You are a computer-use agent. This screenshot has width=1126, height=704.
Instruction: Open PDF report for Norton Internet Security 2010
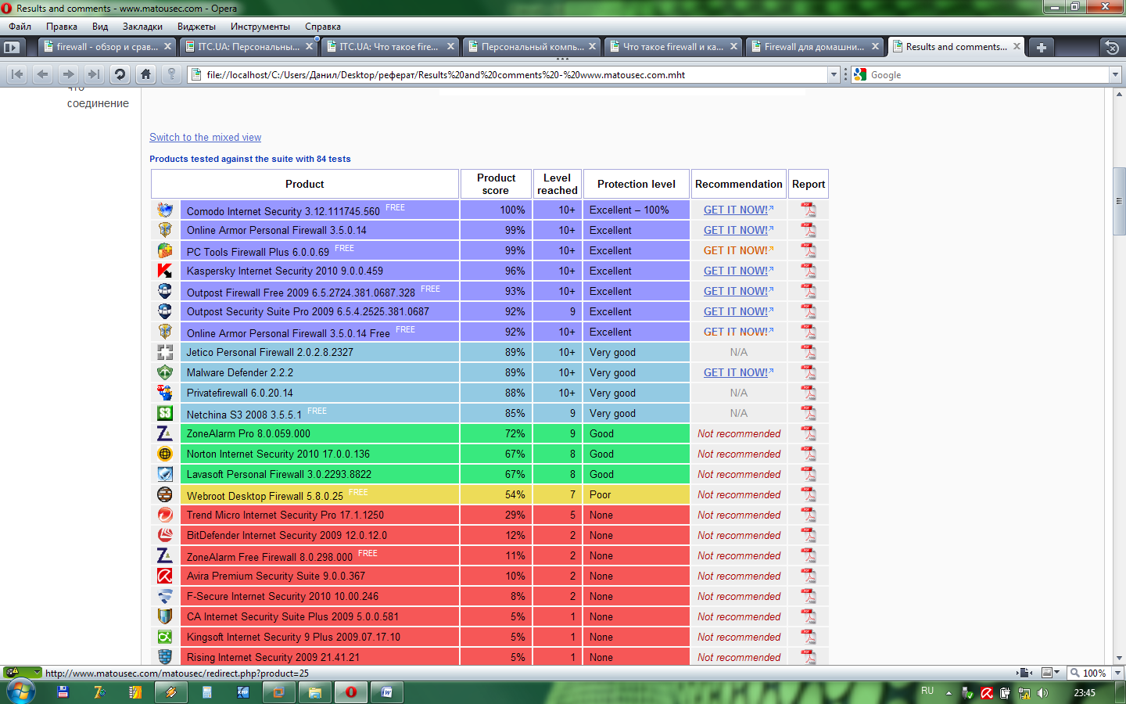click(808, 454)
